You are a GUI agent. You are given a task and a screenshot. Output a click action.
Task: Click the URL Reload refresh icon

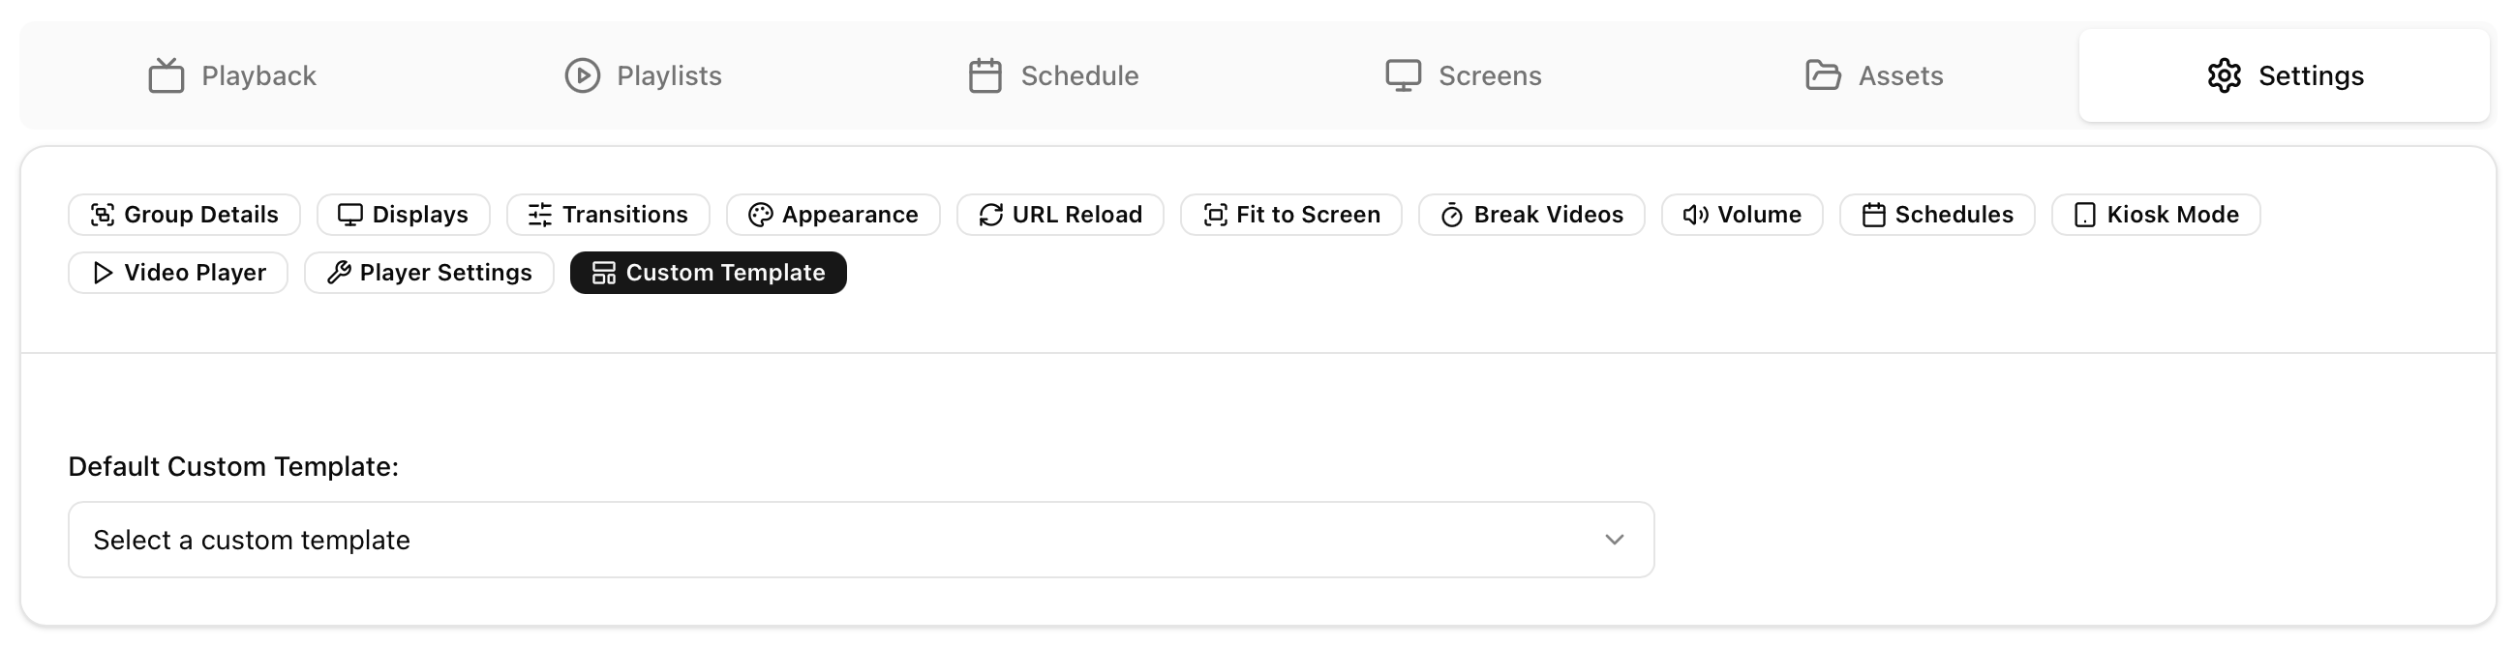click(991, 215)
